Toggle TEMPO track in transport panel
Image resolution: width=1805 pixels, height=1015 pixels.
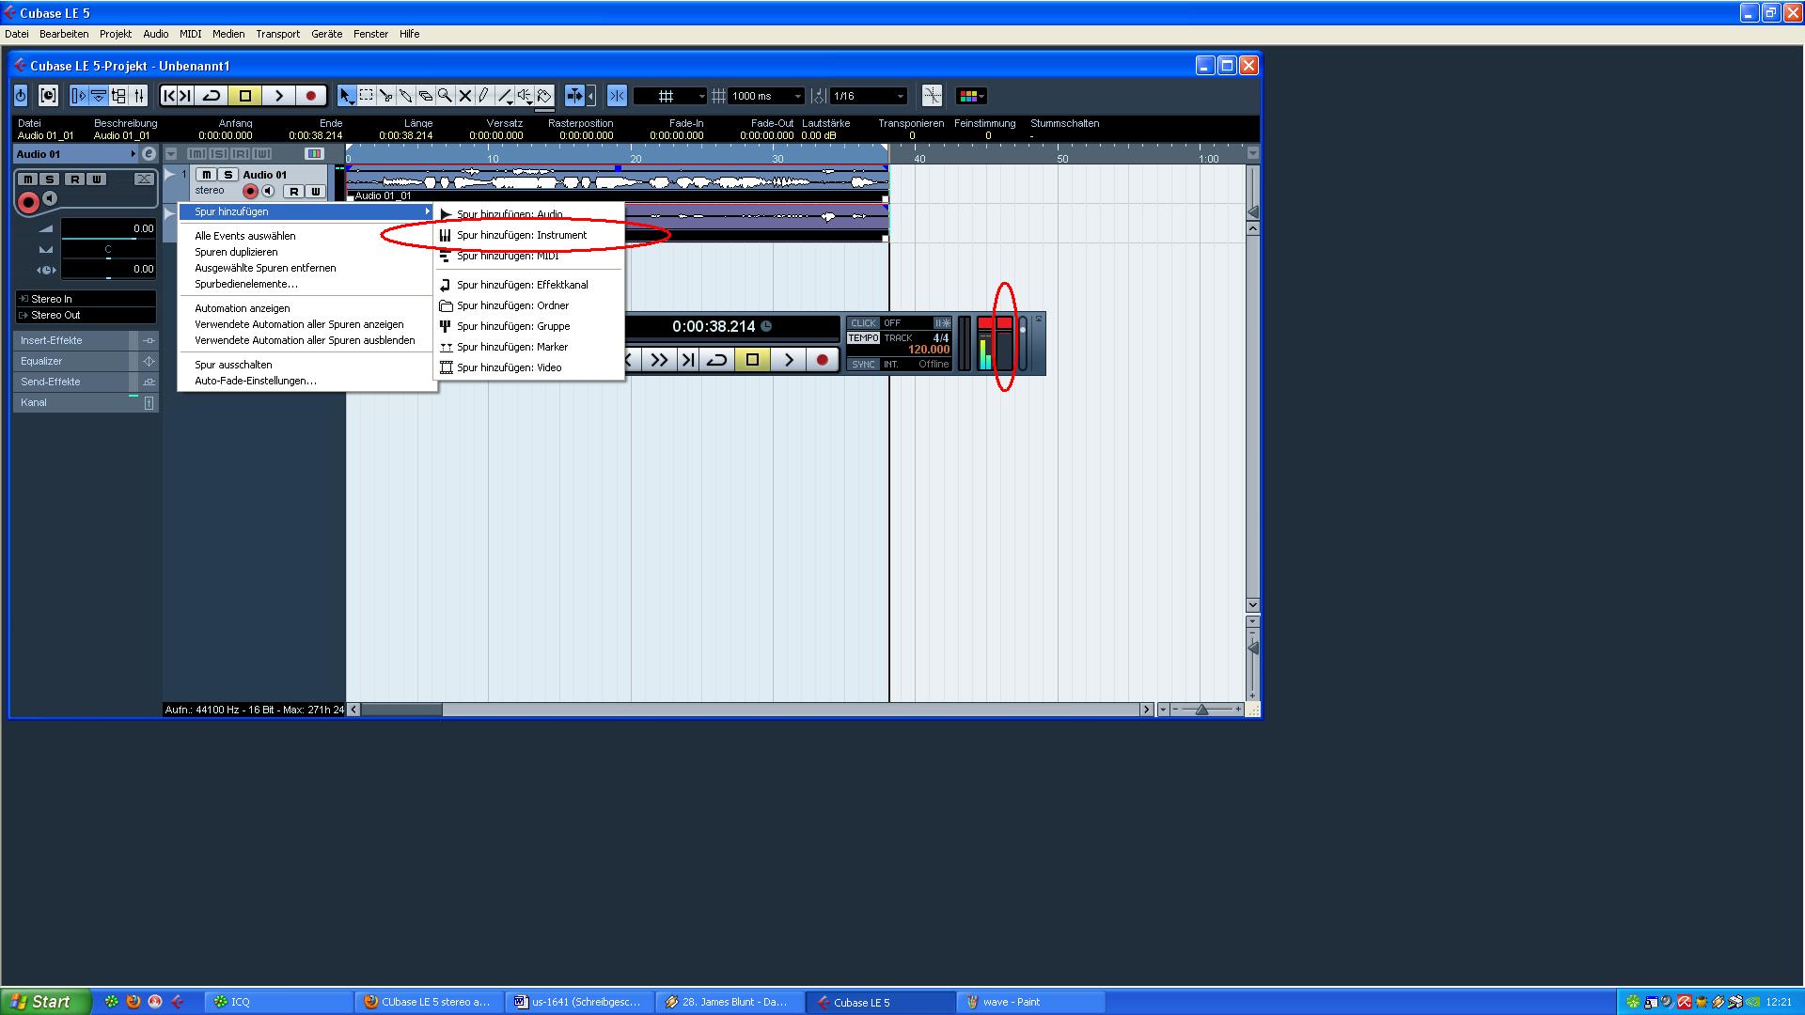point(863,338)
